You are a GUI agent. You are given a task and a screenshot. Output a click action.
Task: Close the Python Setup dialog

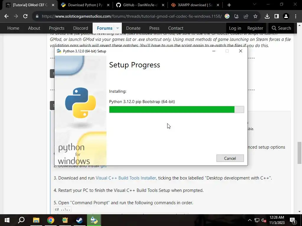241,51
